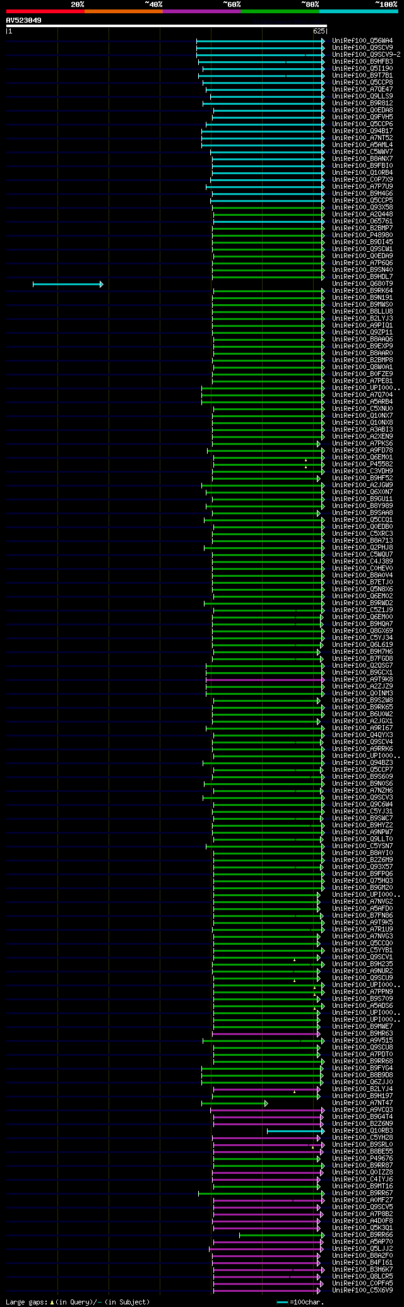Click label UniRef100_B9H235

[x=362, y=964]
